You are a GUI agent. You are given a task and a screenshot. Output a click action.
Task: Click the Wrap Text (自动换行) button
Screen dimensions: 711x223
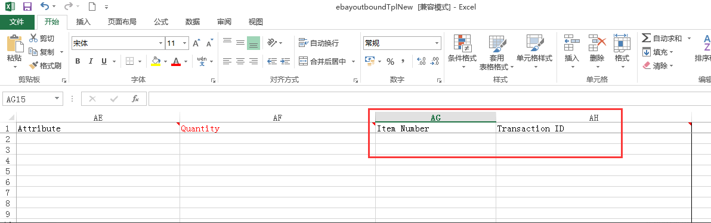319,43
